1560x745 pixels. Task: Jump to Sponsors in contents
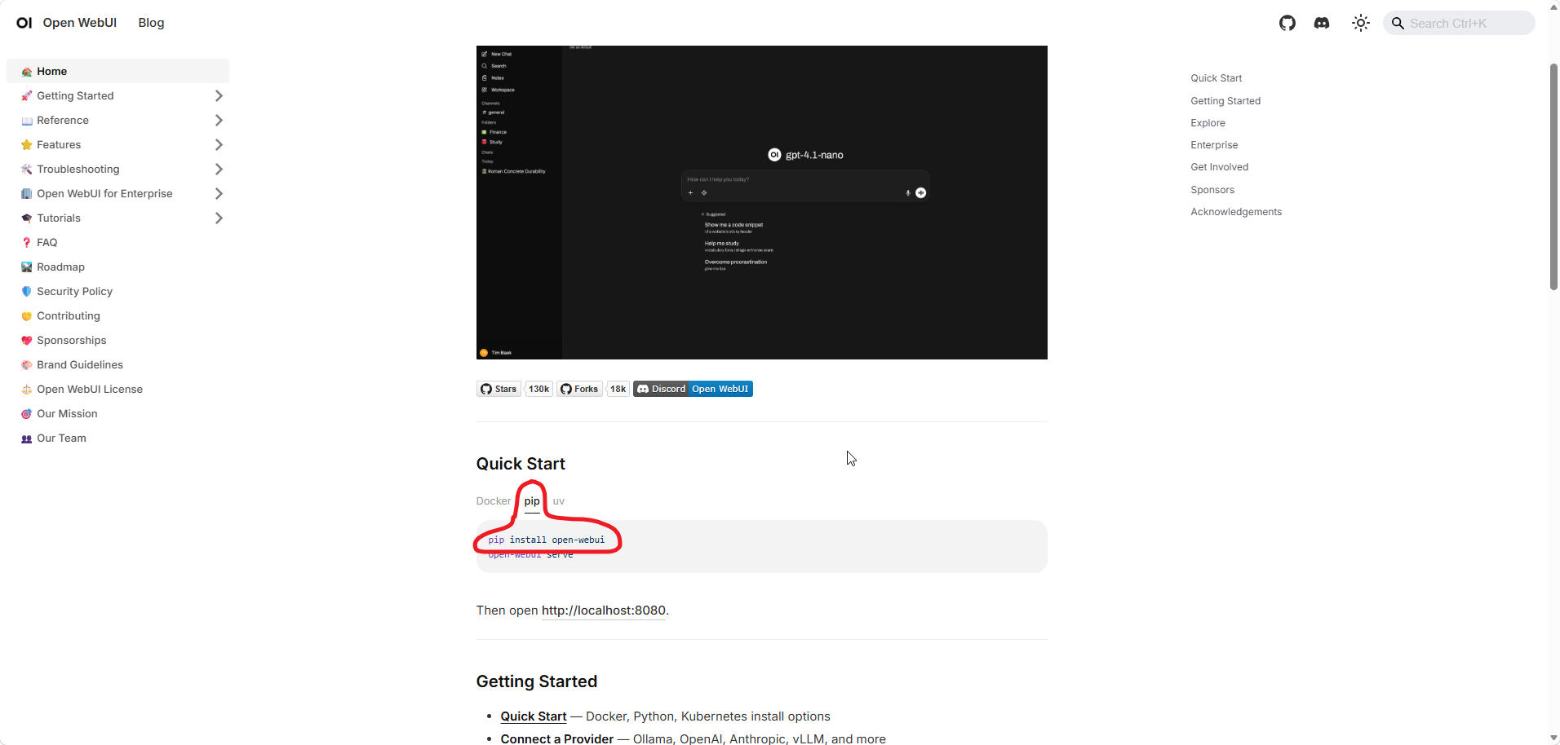click(x=1212, y=190)
